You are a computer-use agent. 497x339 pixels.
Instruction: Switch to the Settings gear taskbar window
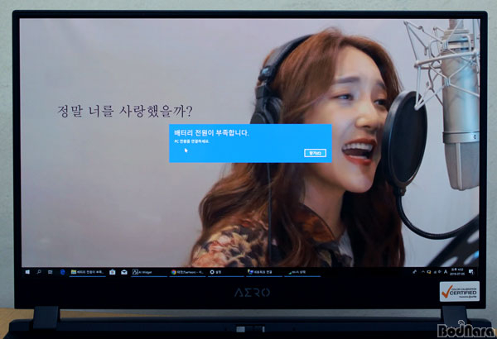pos(225,272)
